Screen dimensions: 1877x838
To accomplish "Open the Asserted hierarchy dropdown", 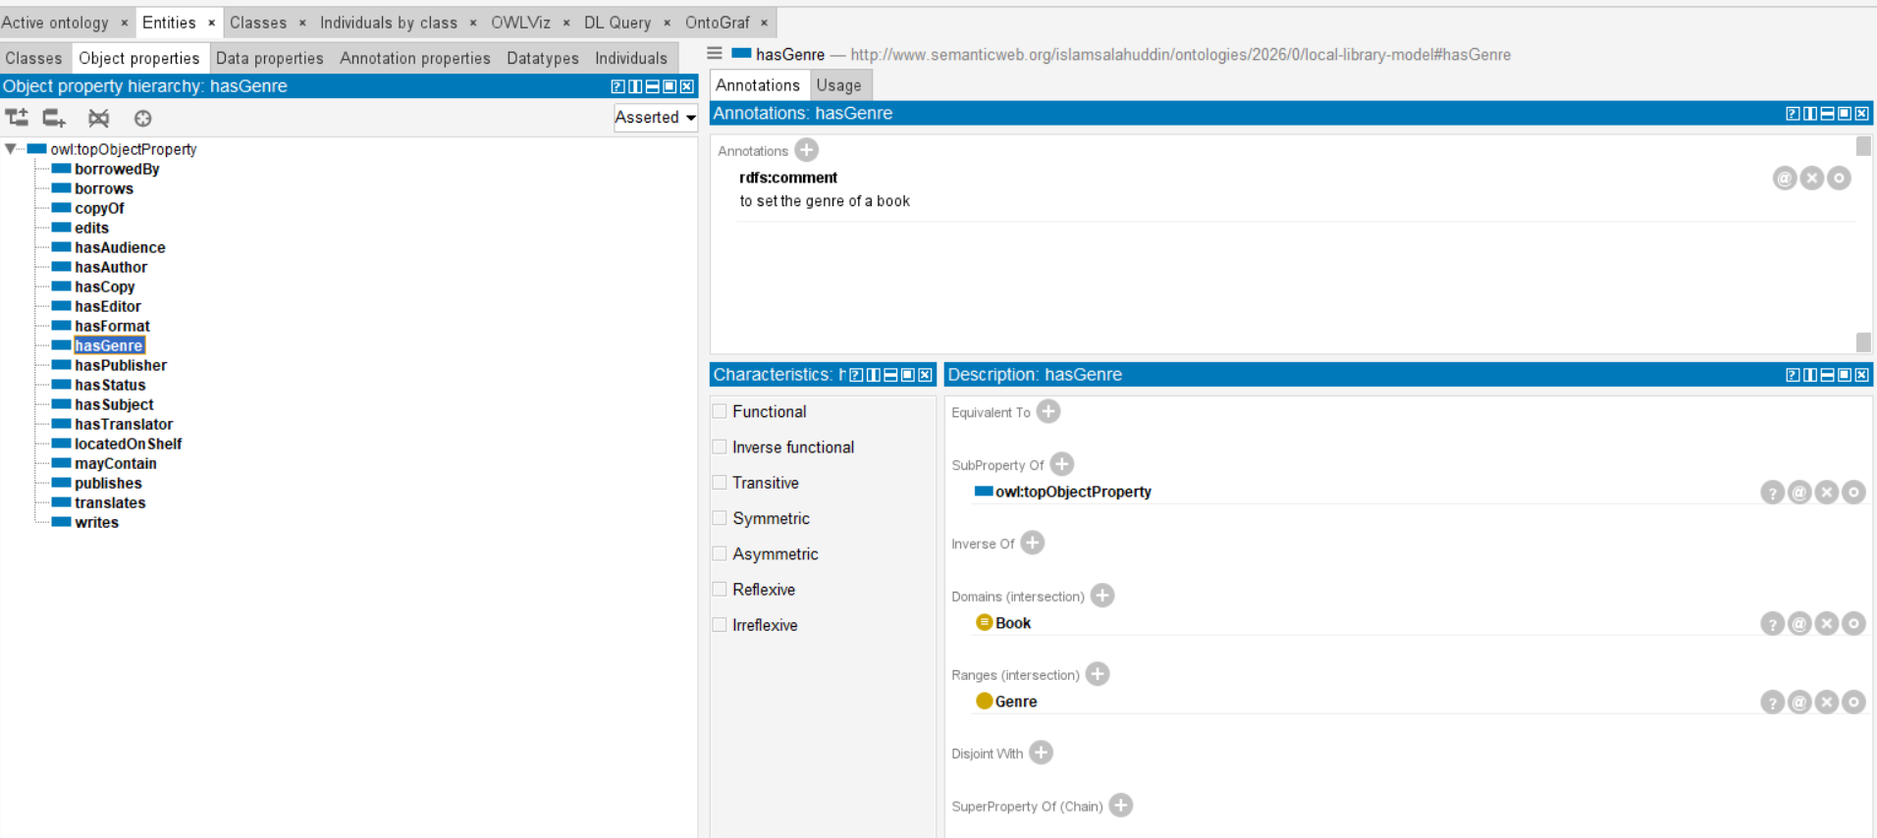I will 655,118.
